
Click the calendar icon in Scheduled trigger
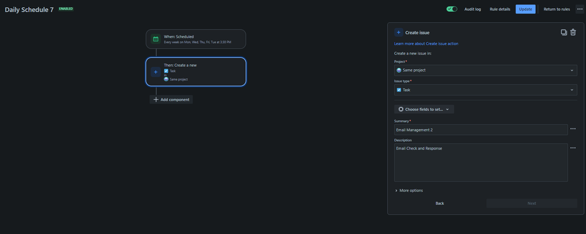point(156,39)
